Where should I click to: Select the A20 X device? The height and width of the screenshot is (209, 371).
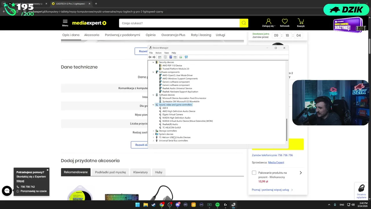pos(165,108)
